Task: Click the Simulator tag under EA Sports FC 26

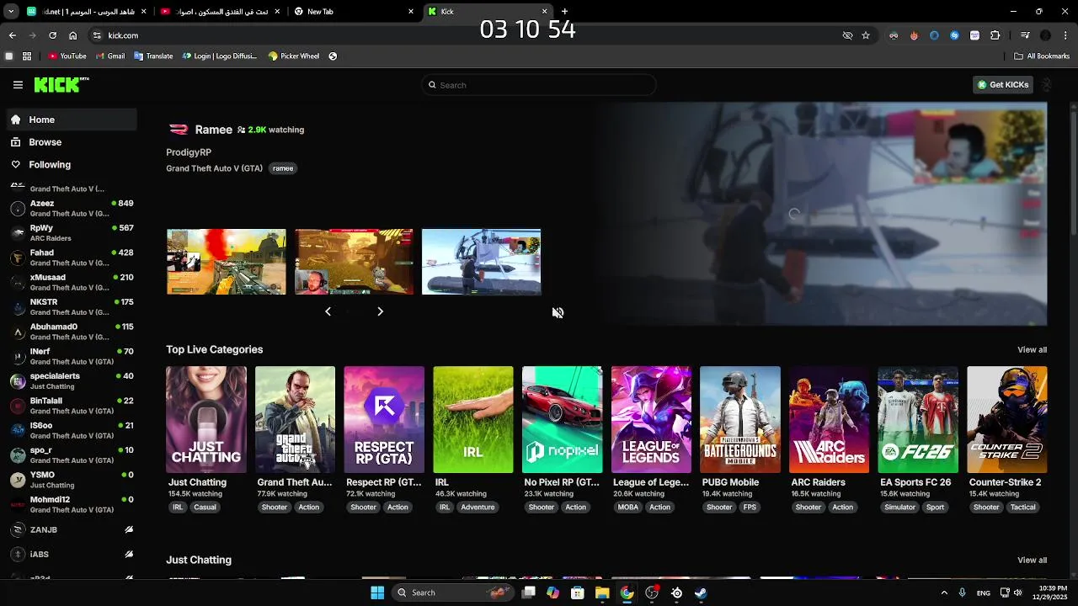Action: (x=899, y=508)
